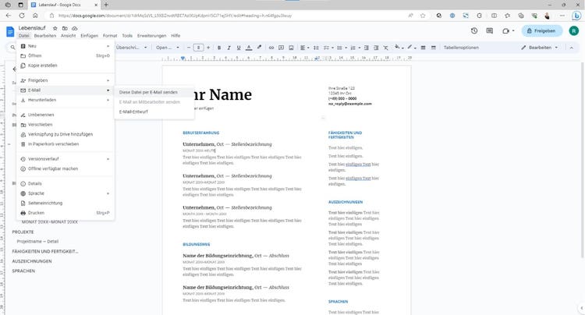
Task: Open the Überschrift paragraph style dropdown
Action: coord(131,48)
